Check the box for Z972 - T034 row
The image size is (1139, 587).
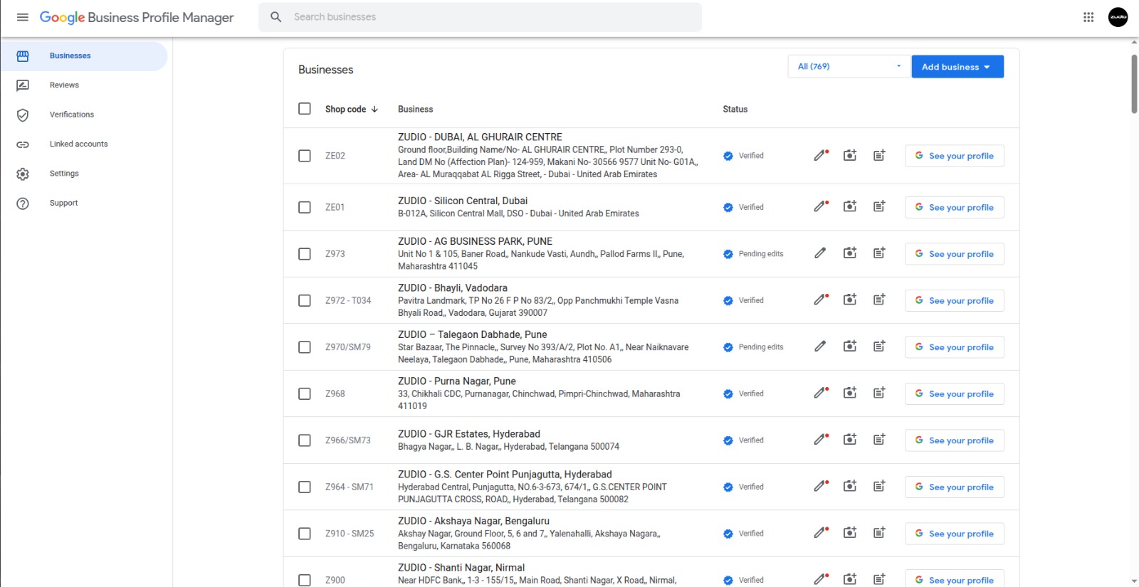point(305,301)
